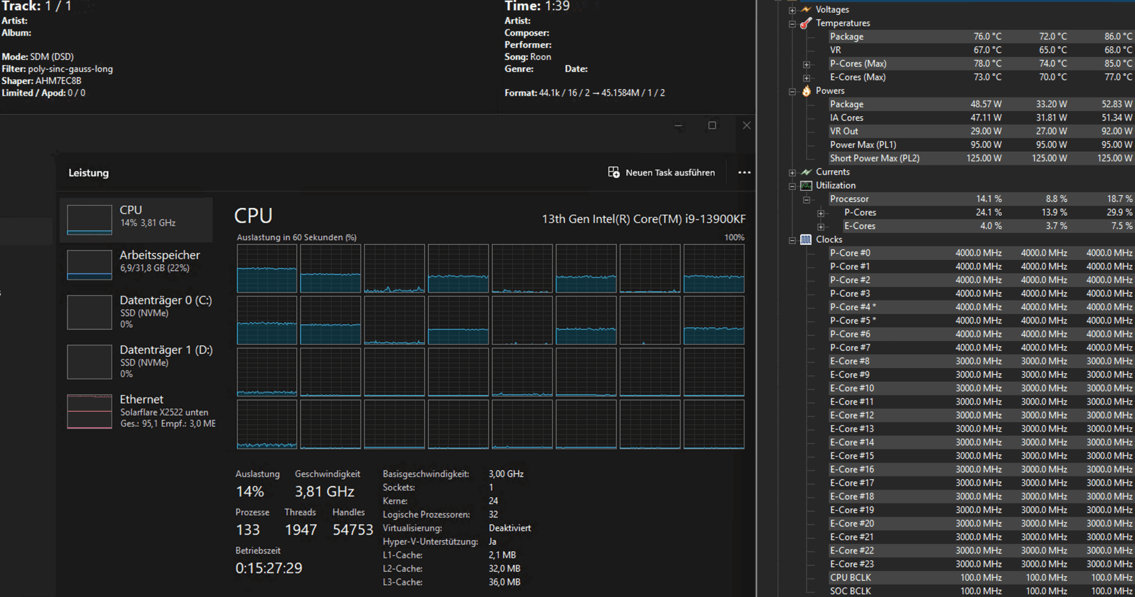
Task: Select the P-Core #4 clock row
Action: coord(852,307)
